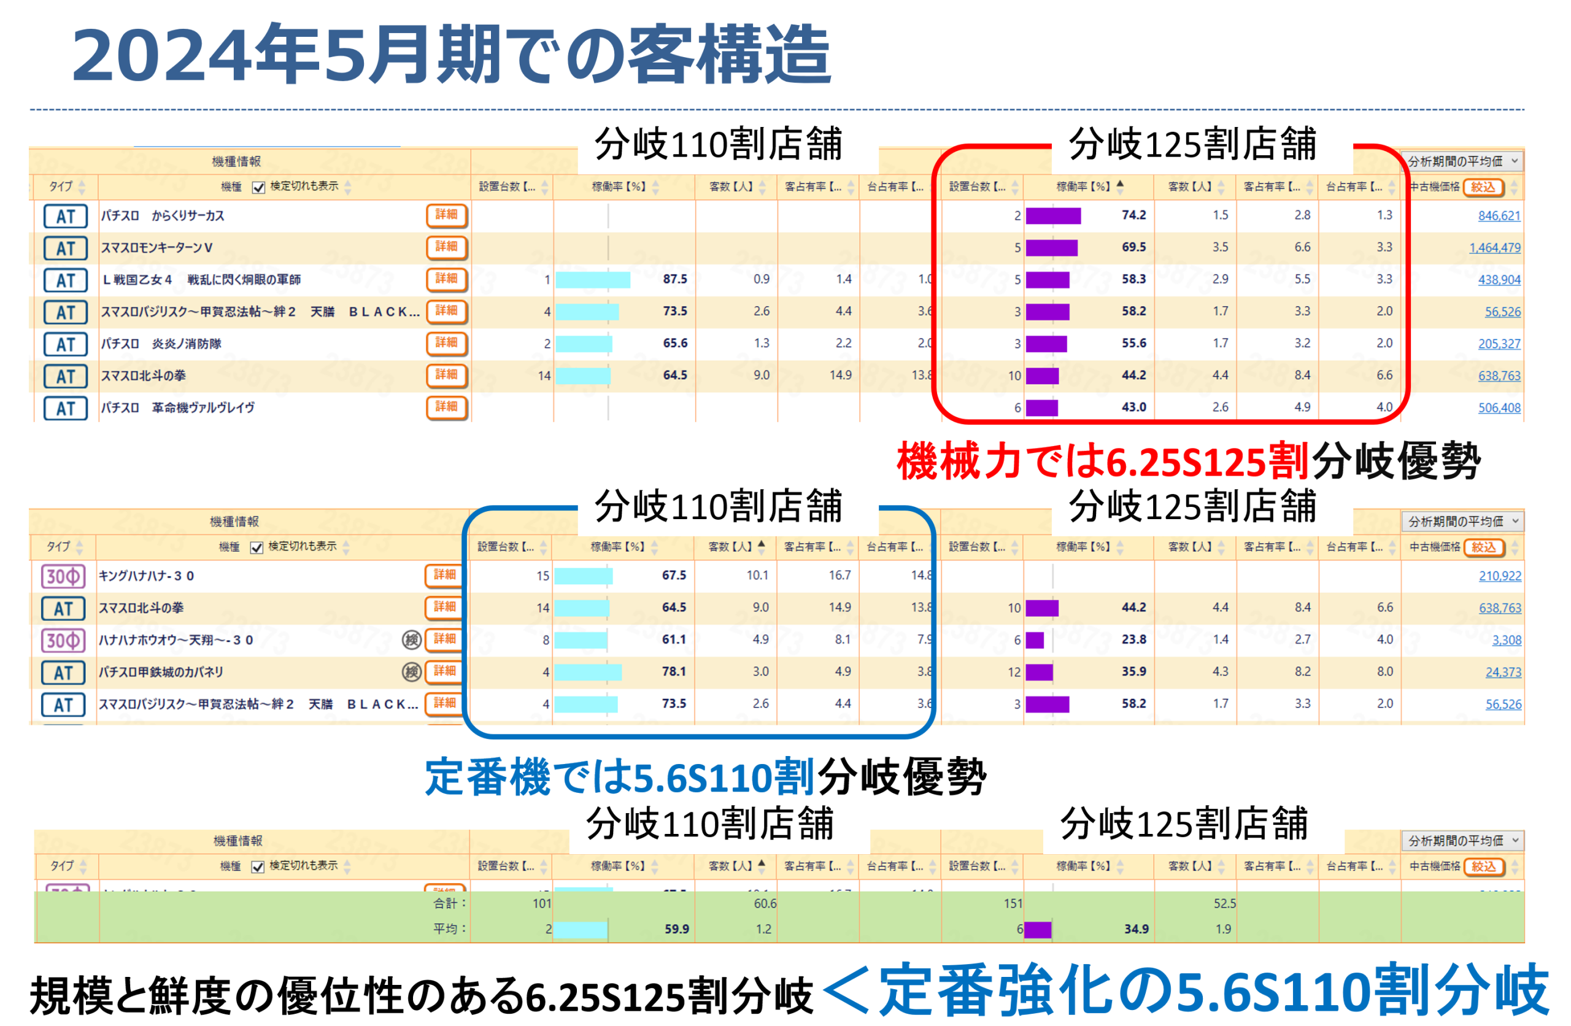Click the AT badge beside パチスロ甲鉄城のカバネリ
This screenshot has height=1026, width=1571.
[63, 673]
